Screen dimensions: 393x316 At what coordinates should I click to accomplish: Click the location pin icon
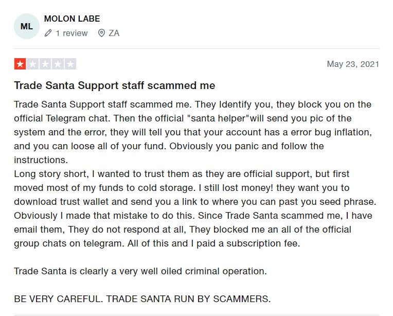[x=101, y=33]
